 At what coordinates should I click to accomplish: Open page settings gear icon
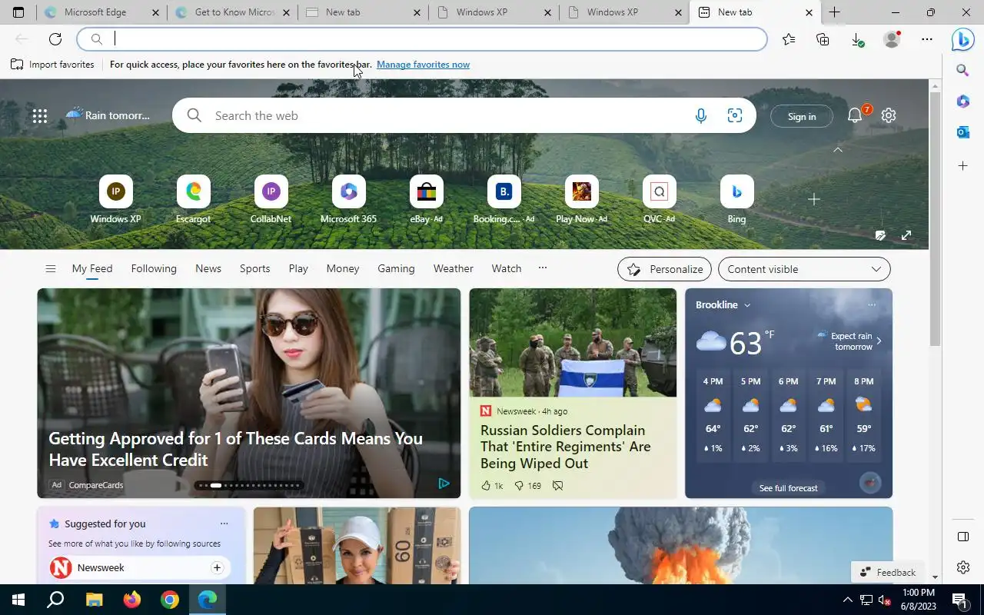pos(889,115)
